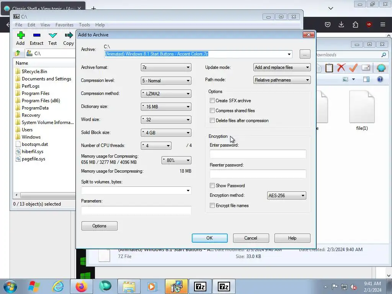This screenshot has height=294, width=392.
Task: Expand the Word size dropdown
Action: click(166, 119)
